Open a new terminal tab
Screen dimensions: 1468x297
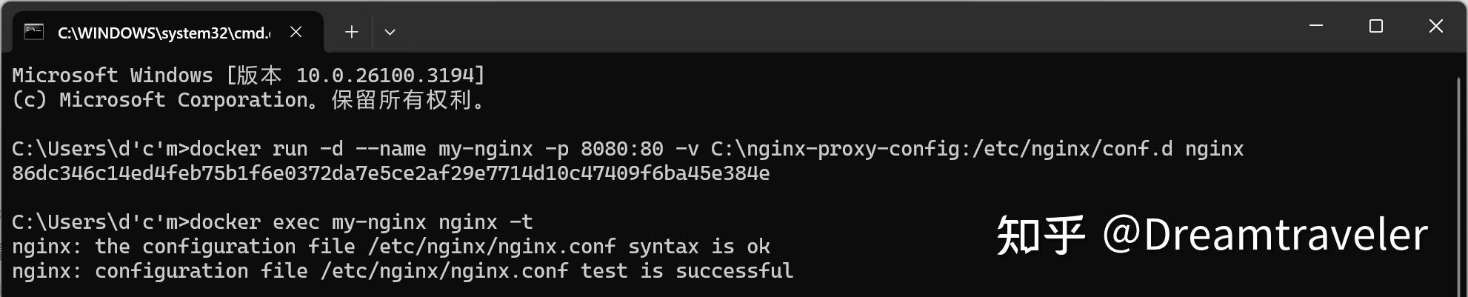[x=352, y=32]
